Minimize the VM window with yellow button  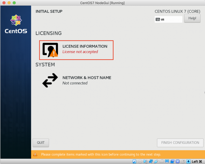pyautogui.click(x=9, y=3)
